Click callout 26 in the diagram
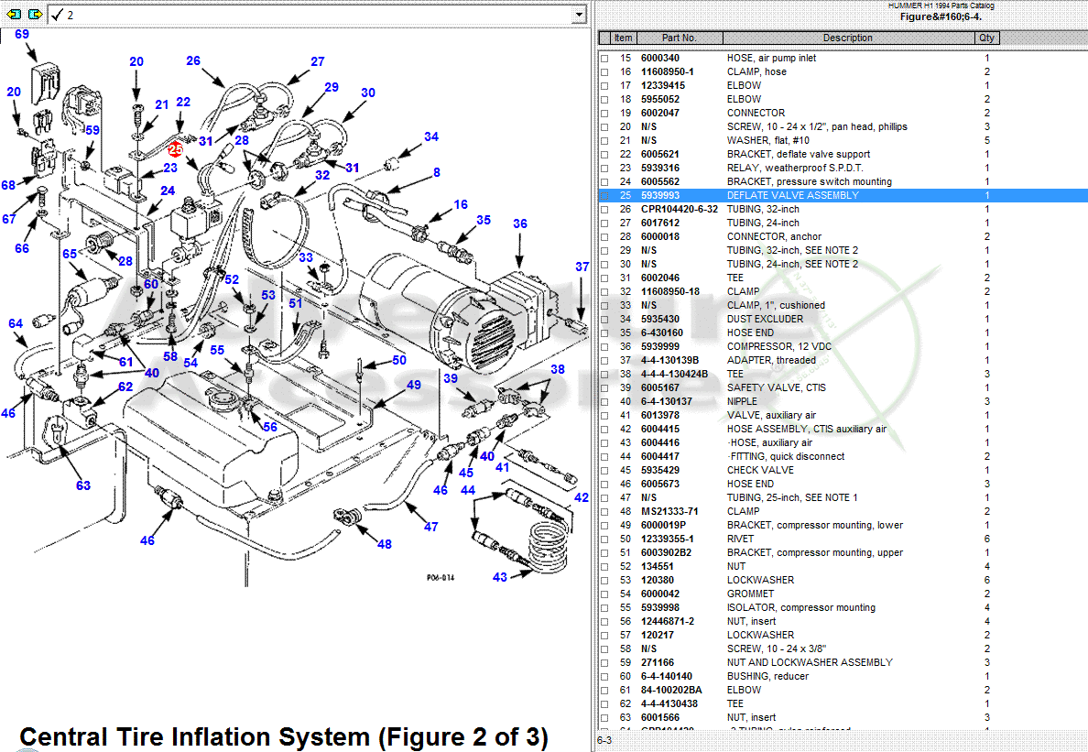Viewport: 1088px width, 752px height. click(193, 60)
